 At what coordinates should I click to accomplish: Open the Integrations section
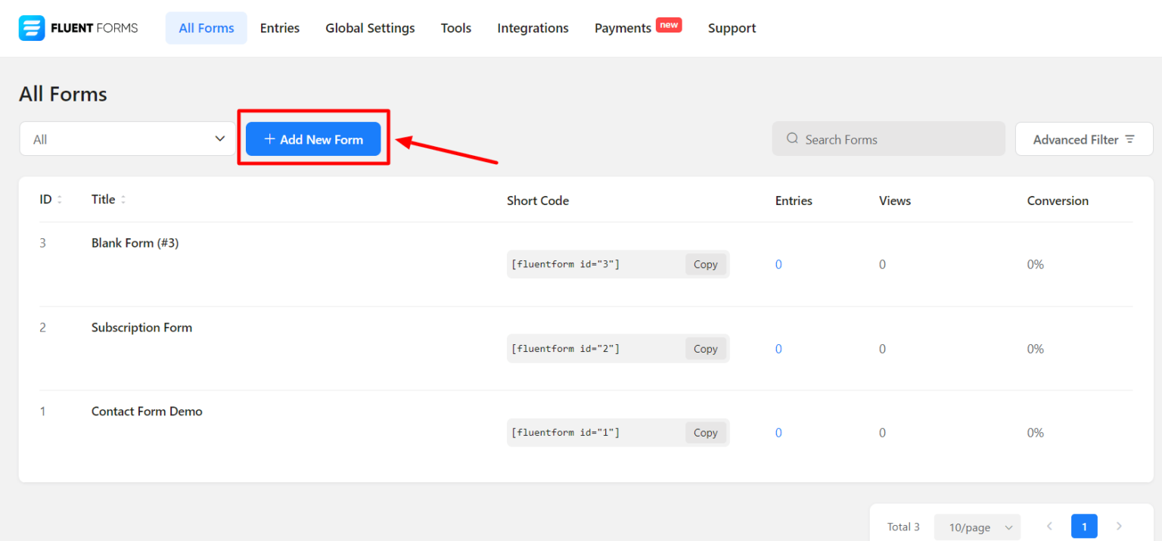533,27
